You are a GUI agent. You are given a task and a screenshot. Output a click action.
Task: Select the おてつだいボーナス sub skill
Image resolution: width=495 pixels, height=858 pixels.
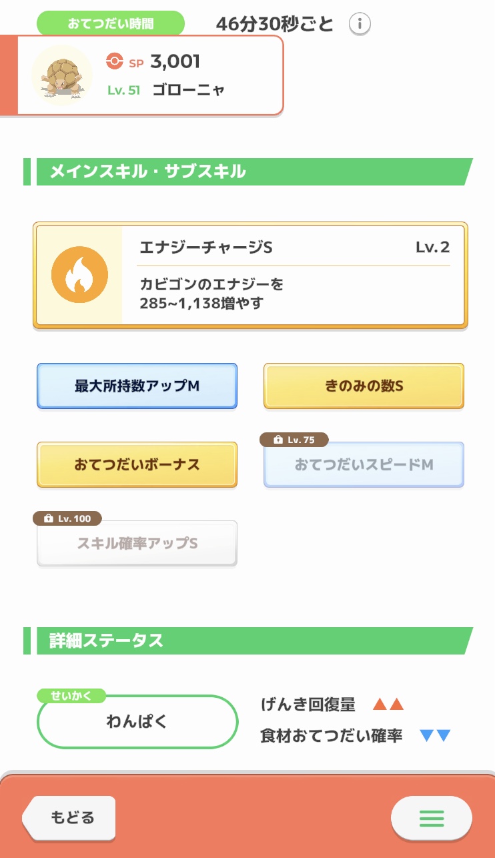click(x=137, y=465)
